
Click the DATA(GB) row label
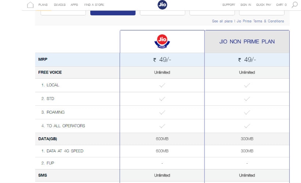pos(48,139)
